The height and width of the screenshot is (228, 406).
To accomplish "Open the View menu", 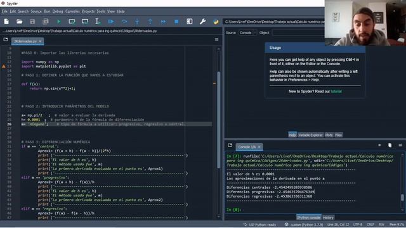I will (x=111, y=11).
